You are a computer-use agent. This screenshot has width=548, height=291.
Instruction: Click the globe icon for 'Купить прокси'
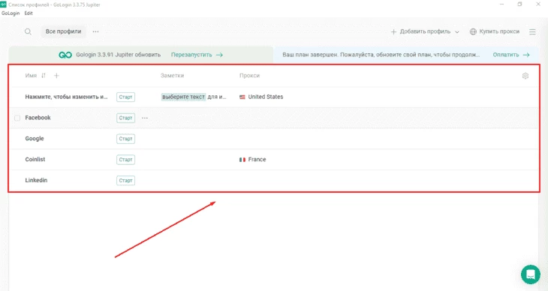473,31
